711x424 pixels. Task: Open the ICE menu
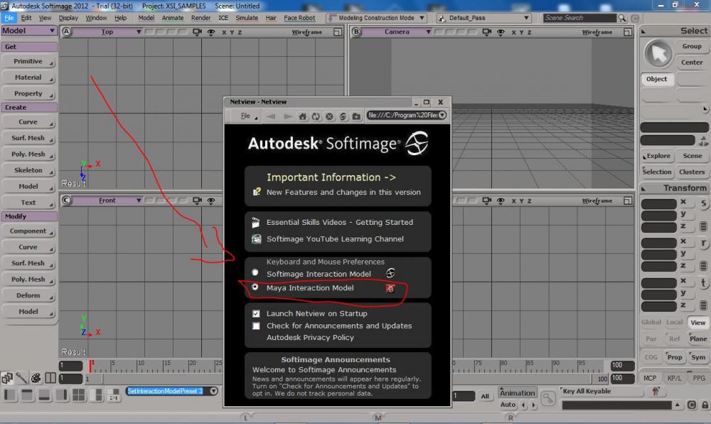pyautogui.click(x=223, y=18)
